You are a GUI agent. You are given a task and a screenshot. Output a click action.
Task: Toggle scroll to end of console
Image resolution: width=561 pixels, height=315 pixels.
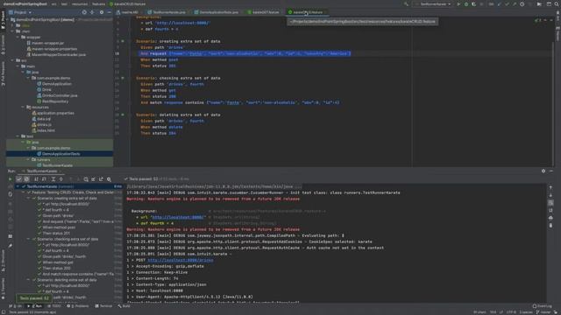[550, 210]
